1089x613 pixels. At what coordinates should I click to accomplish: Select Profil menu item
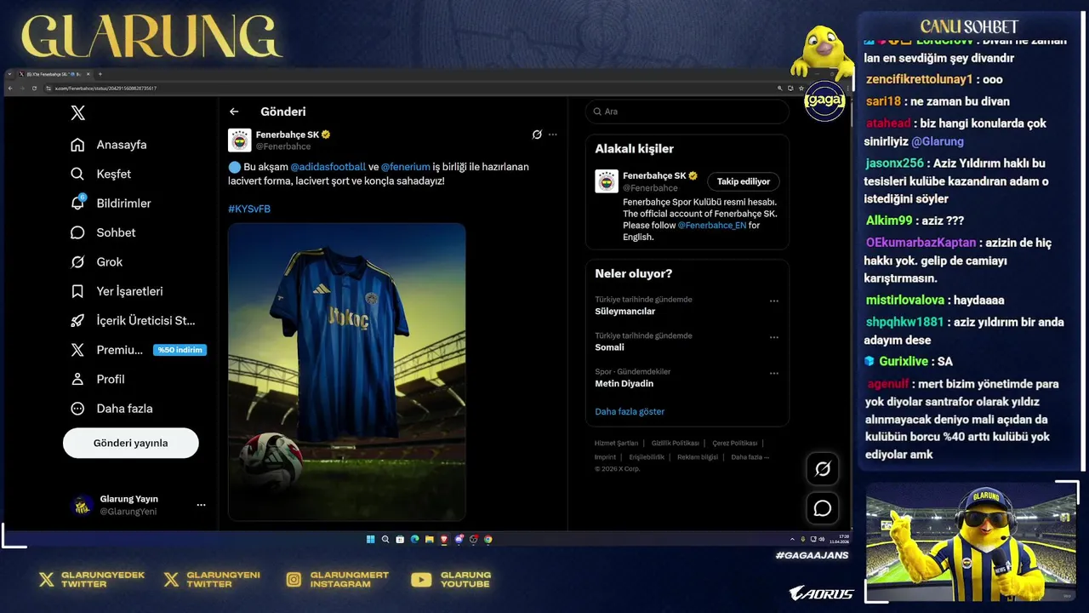pyautogui.click(x=111, y=379)
